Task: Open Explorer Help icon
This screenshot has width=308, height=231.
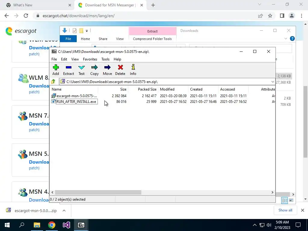Action: (x=292, y=38)
